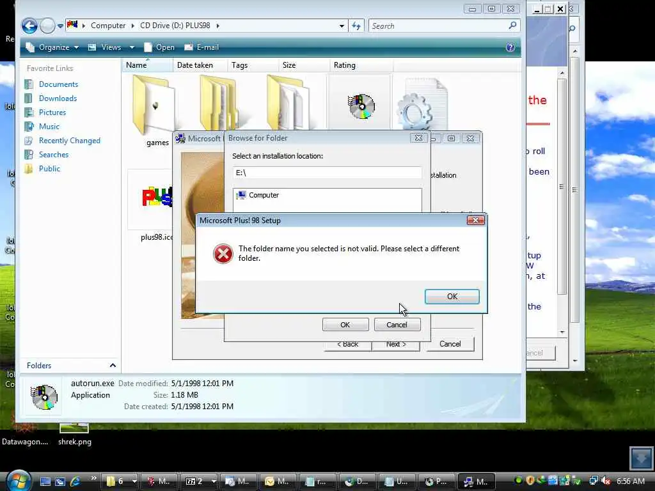Click the Explorer help icon
This screenshot has height=491, width=655.
(510, 47)
